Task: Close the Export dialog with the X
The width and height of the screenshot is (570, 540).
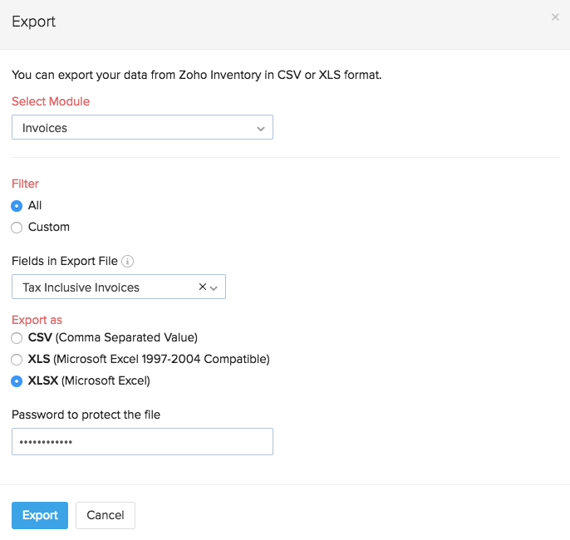Action: 555,17
